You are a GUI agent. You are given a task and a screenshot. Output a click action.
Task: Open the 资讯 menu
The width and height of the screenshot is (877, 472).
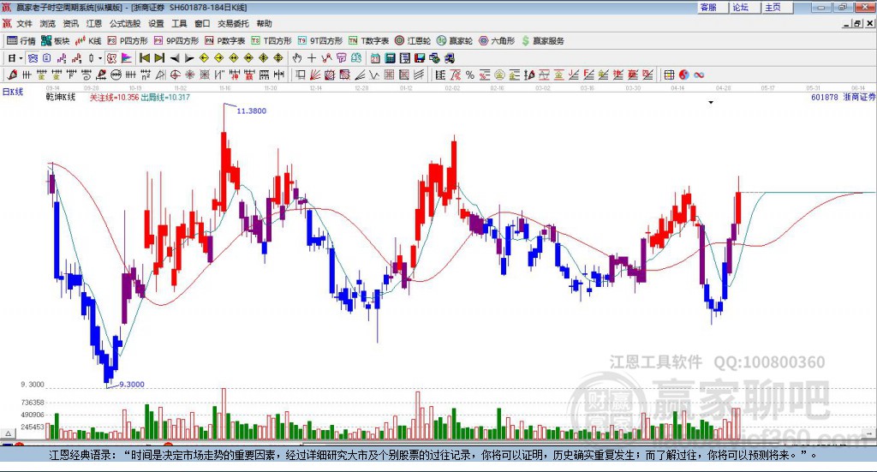70,23
